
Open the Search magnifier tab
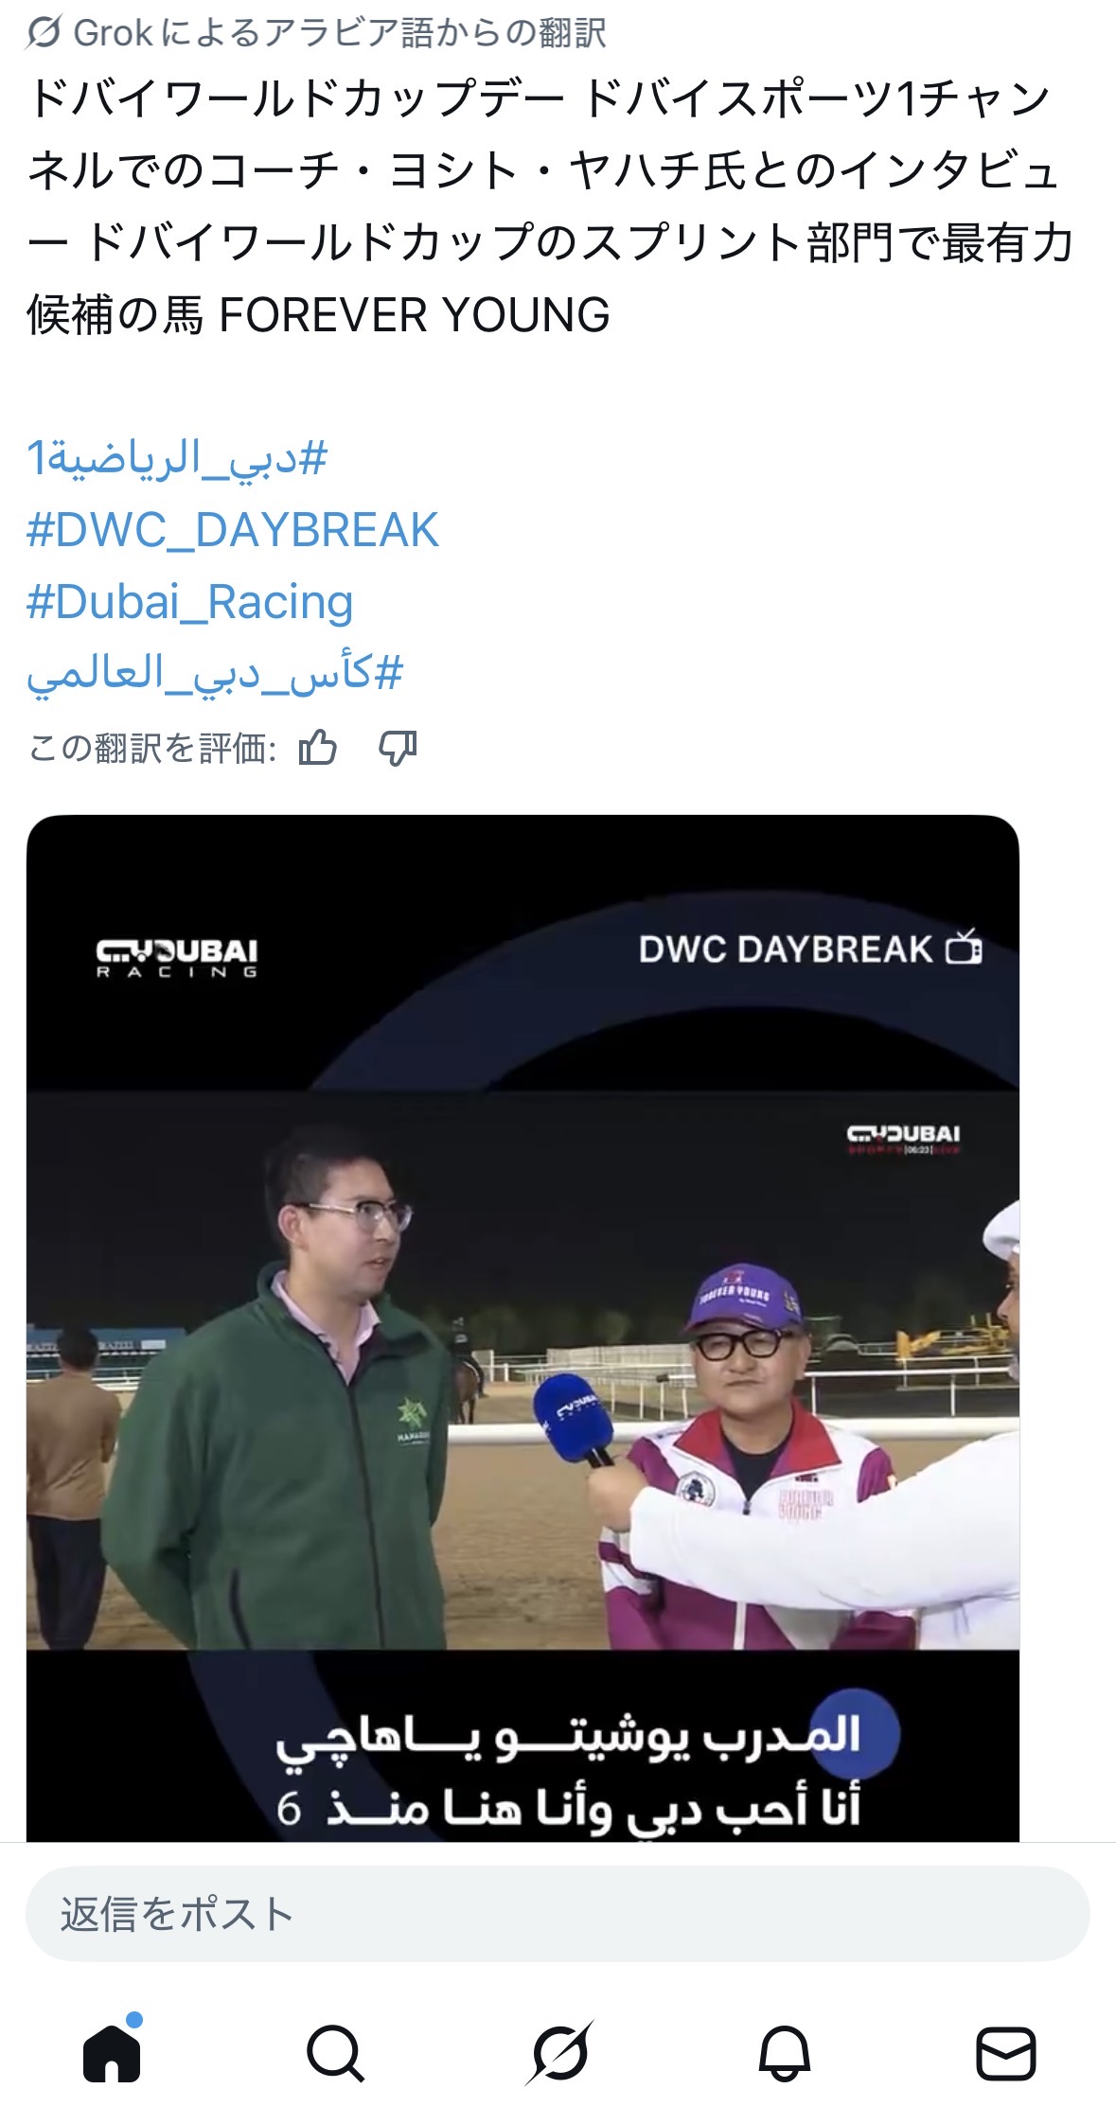click(335, 2053)
